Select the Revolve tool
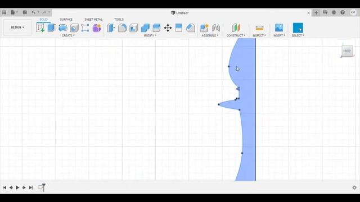The image size is (360, 202). click(63, 28)
